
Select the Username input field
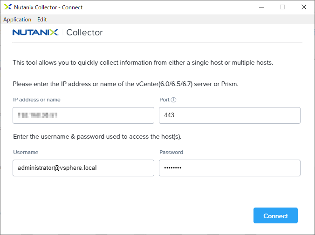(x=83, y=168)
